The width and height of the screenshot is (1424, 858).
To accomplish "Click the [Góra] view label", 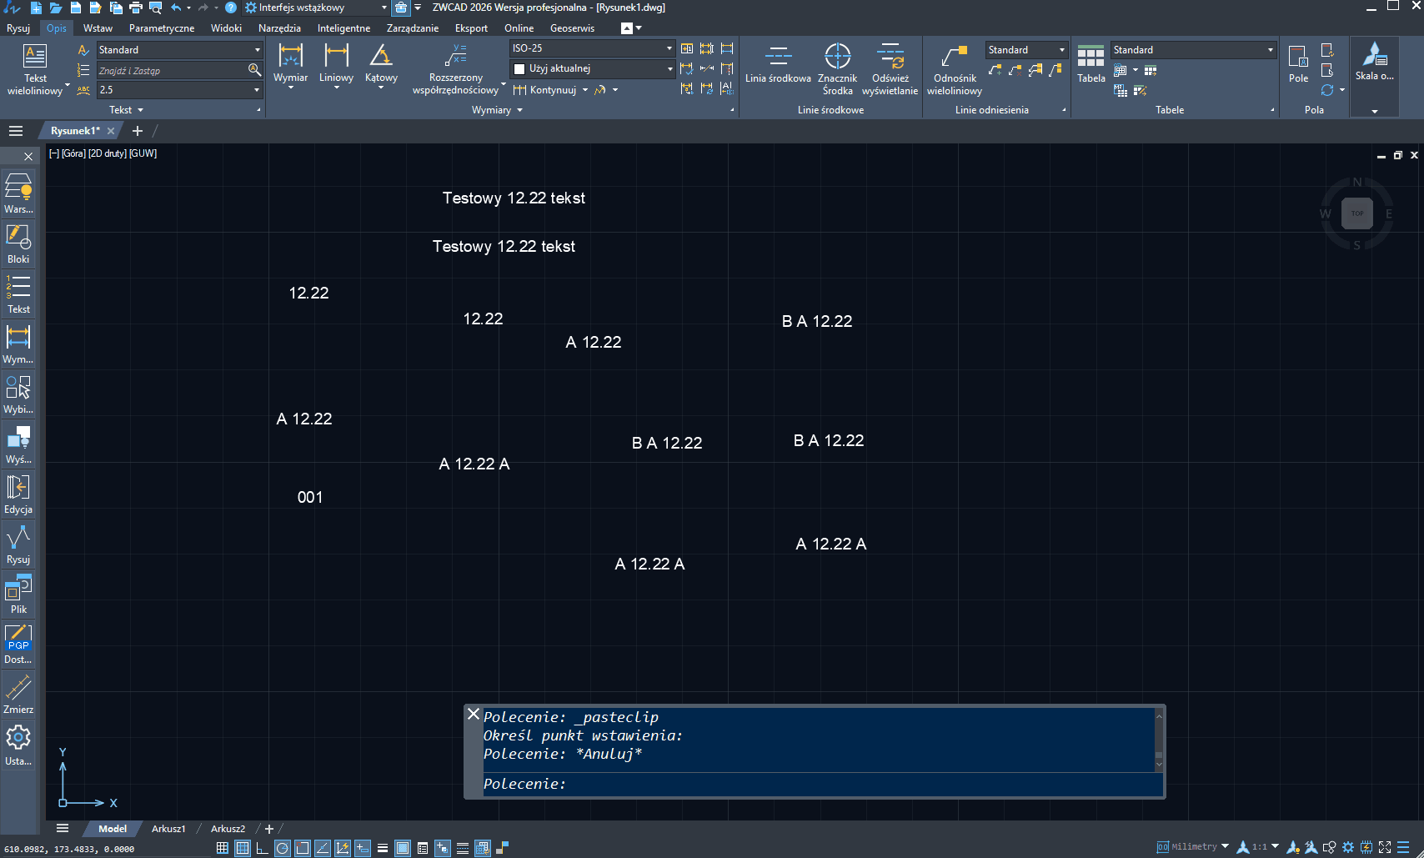I will (x=73, y=153).
